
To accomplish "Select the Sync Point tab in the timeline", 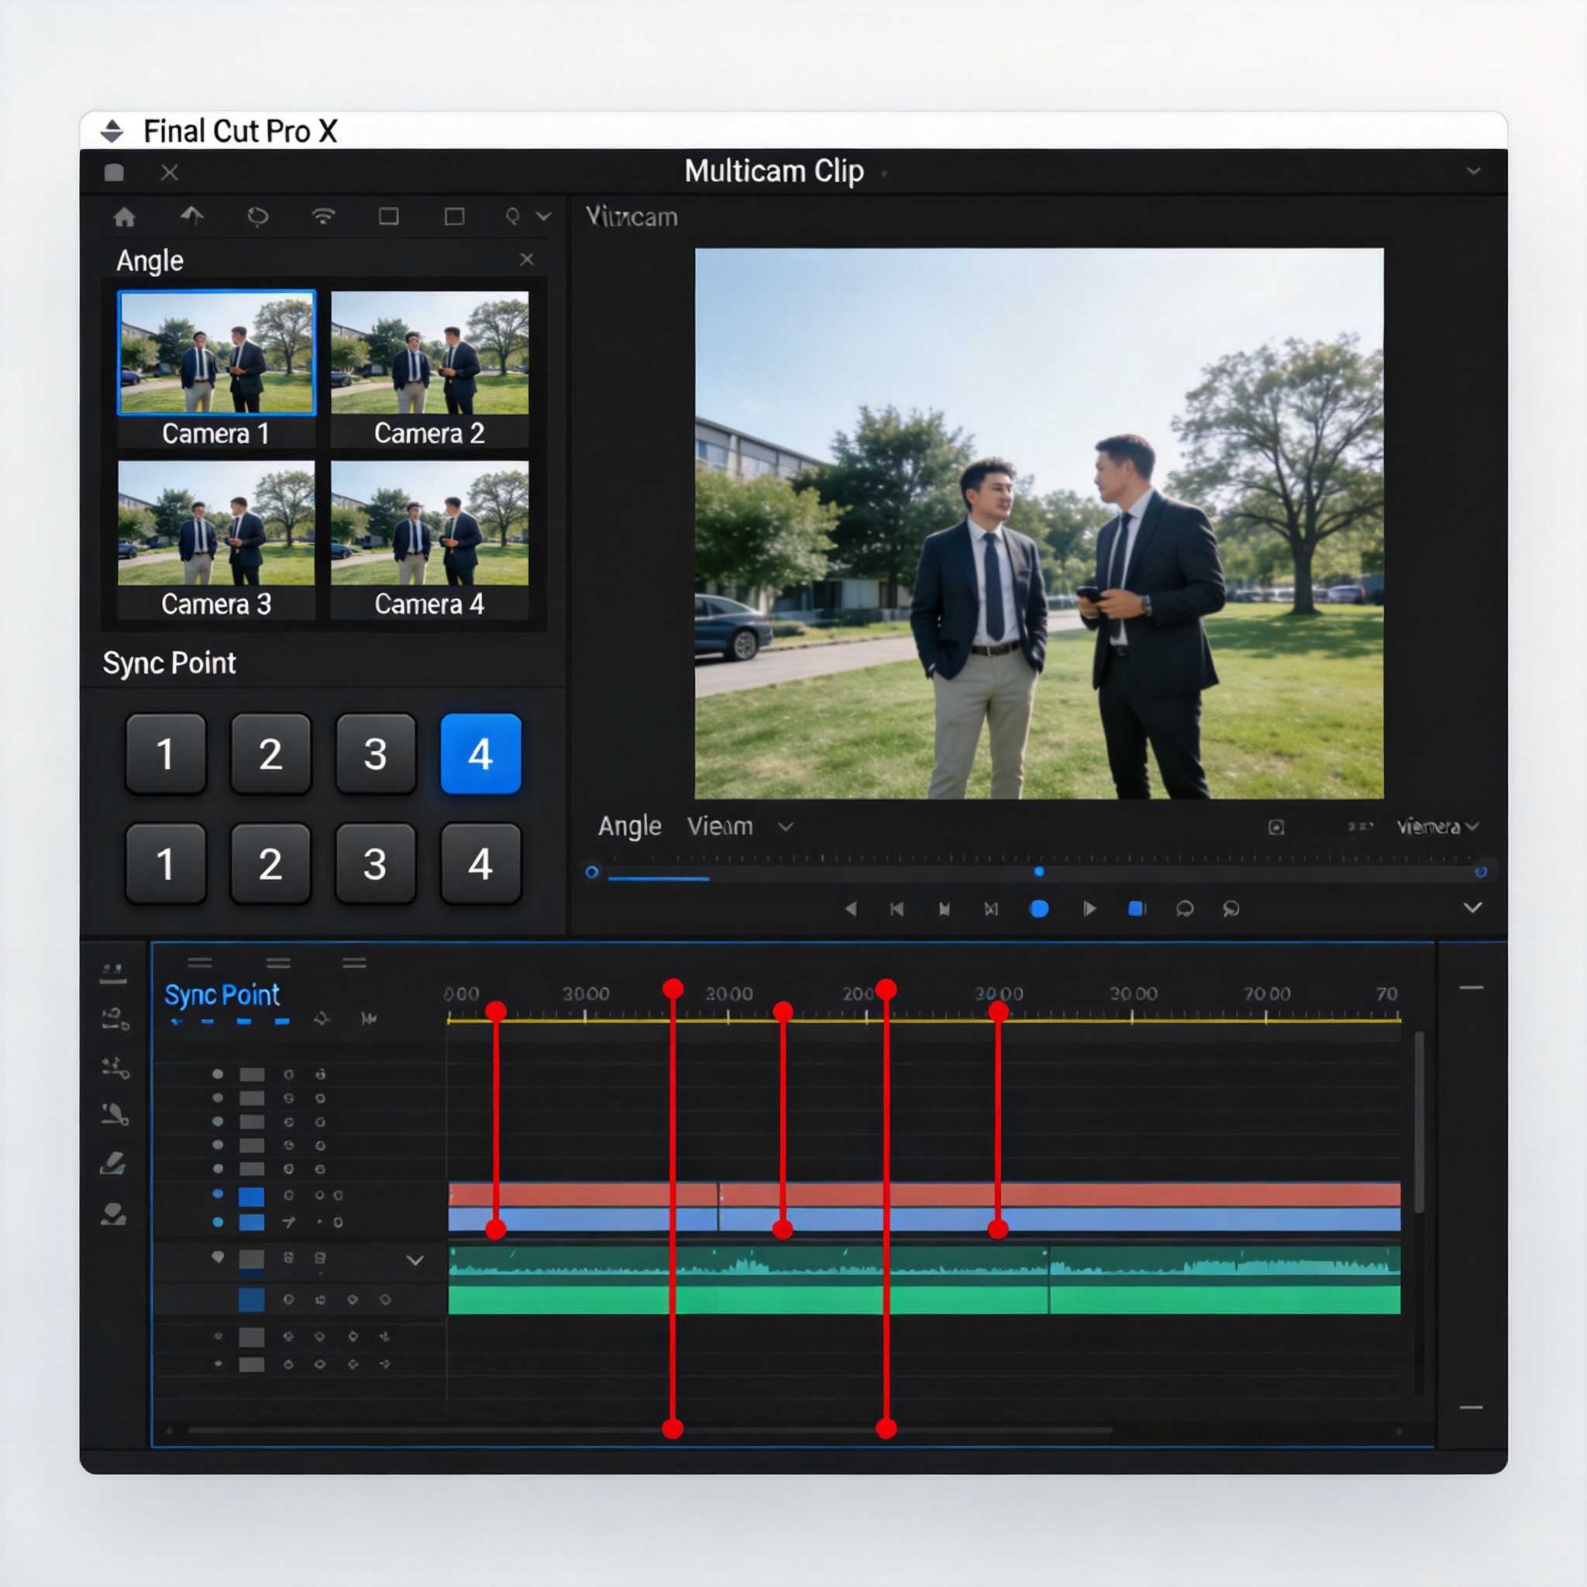I will [222, 995].
